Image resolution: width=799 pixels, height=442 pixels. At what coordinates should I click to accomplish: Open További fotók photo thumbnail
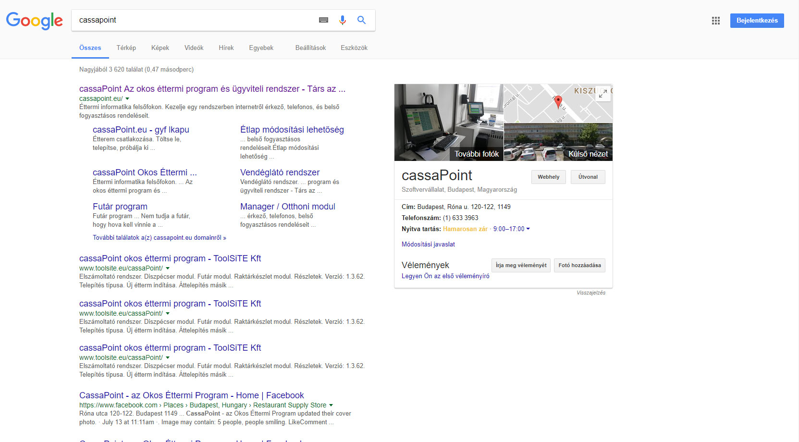click(449, 123)
